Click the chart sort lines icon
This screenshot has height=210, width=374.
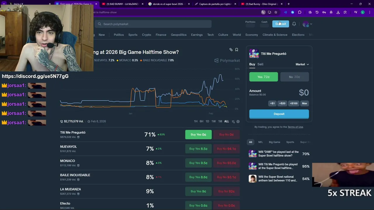[233, 121]
